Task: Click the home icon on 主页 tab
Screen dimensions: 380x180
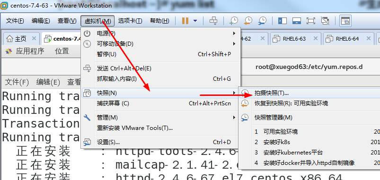Action: pyautogui.click(x=9, y=38)
